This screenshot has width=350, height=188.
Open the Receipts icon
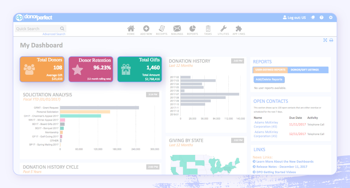pyautogui.click(x=161, y=29)
